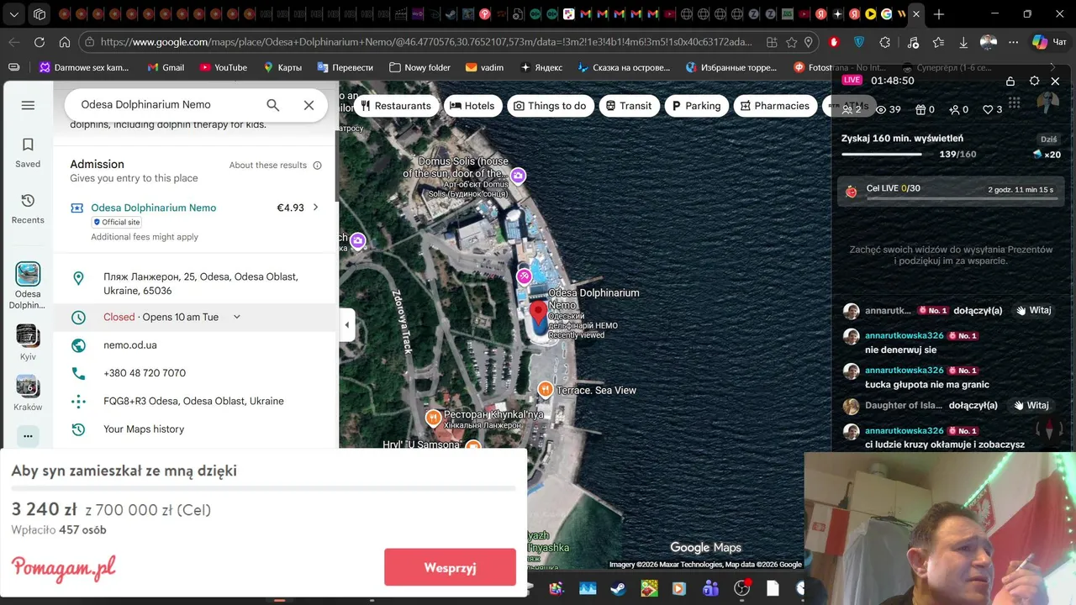Open OBS Studio from the taskbar
The width and height of the screenshot is (1076, 605).
[x=741, y=589]
